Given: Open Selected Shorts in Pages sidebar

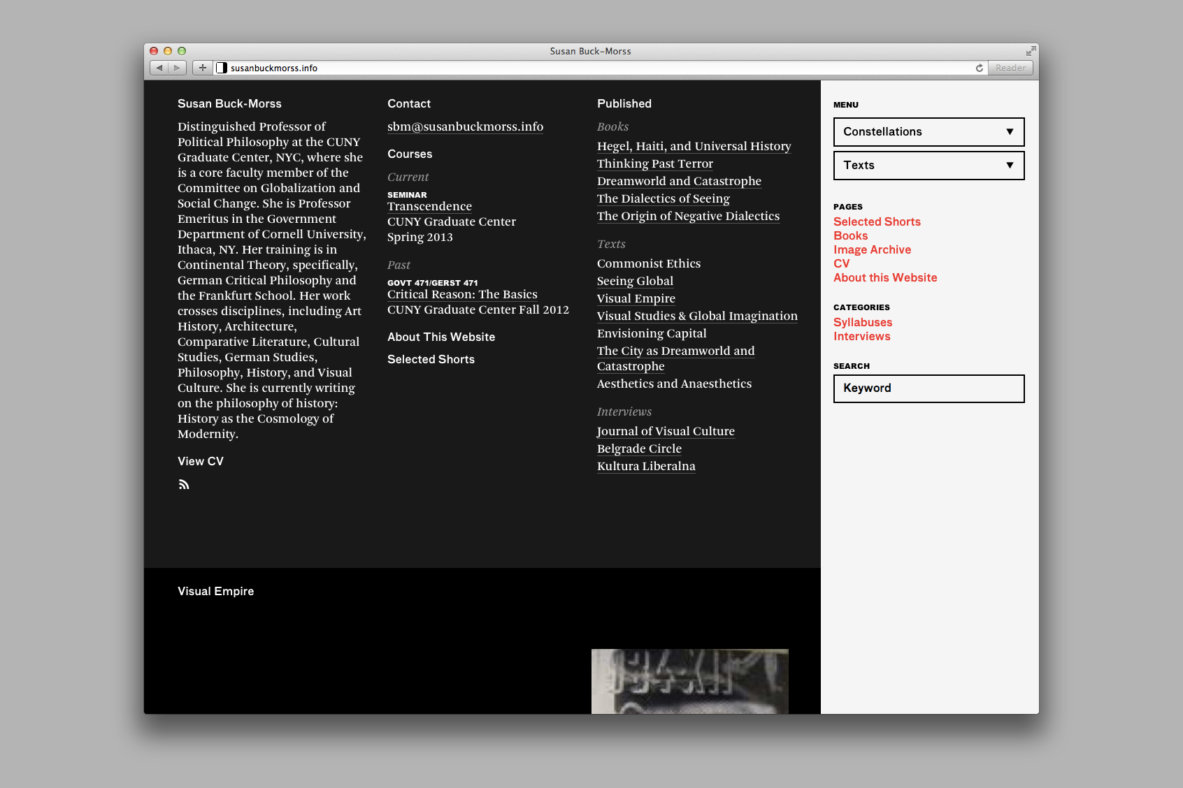Looking at the screenshot, I should [x=877, y=221].
